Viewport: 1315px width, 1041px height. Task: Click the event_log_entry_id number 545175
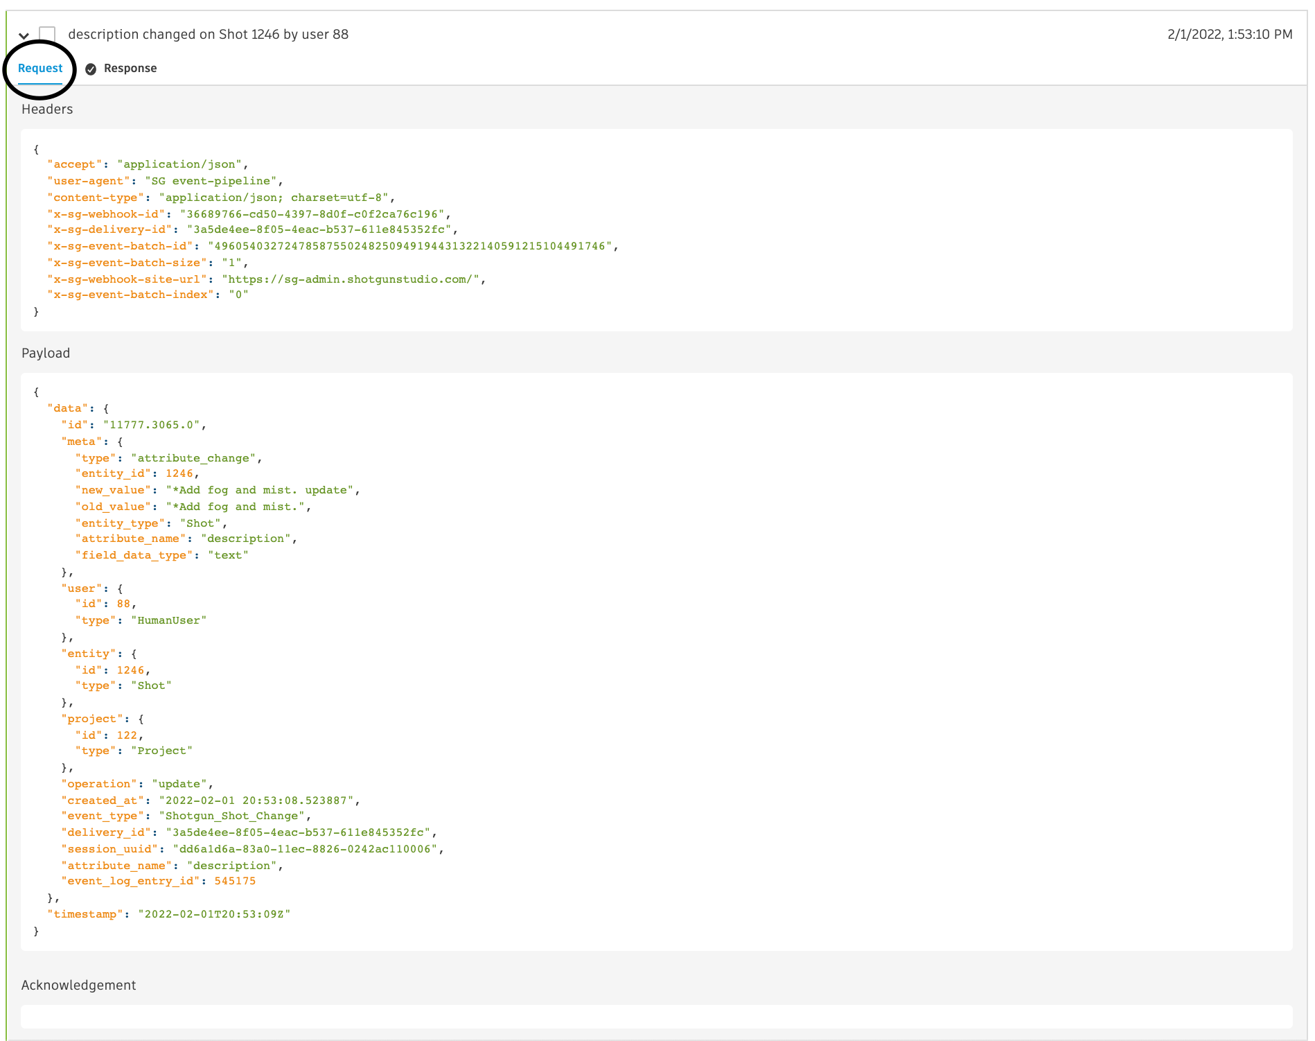[235, 881]
